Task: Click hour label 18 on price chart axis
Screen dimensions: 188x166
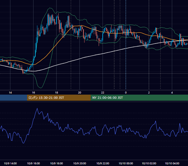Action: [x=56, y=93]
